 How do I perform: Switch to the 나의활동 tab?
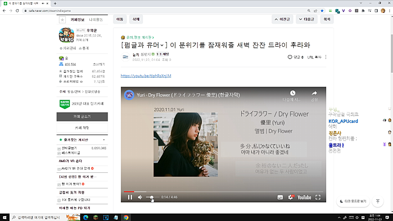click(x=96, y=20)
